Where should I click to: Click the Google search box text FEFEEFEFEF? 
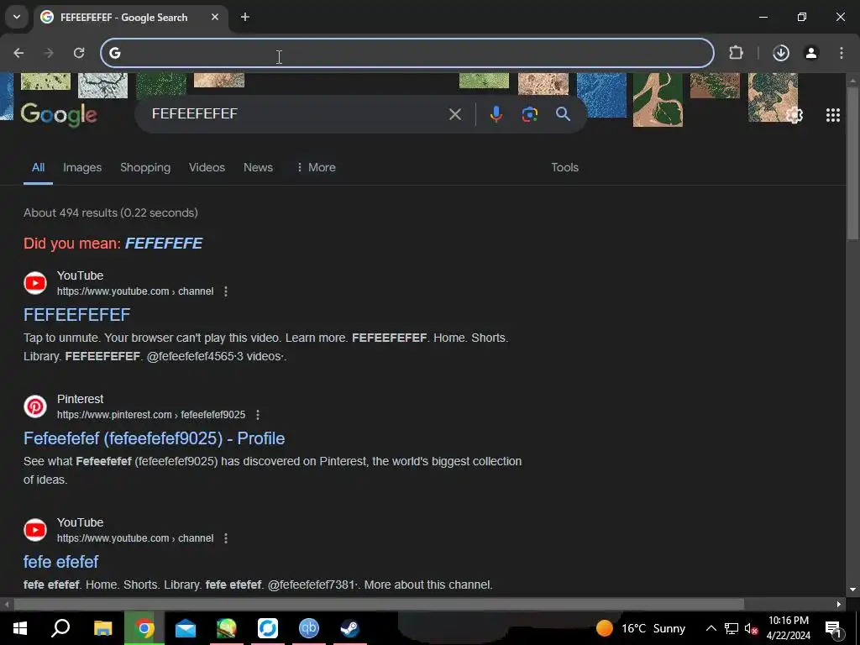[195, 113]
